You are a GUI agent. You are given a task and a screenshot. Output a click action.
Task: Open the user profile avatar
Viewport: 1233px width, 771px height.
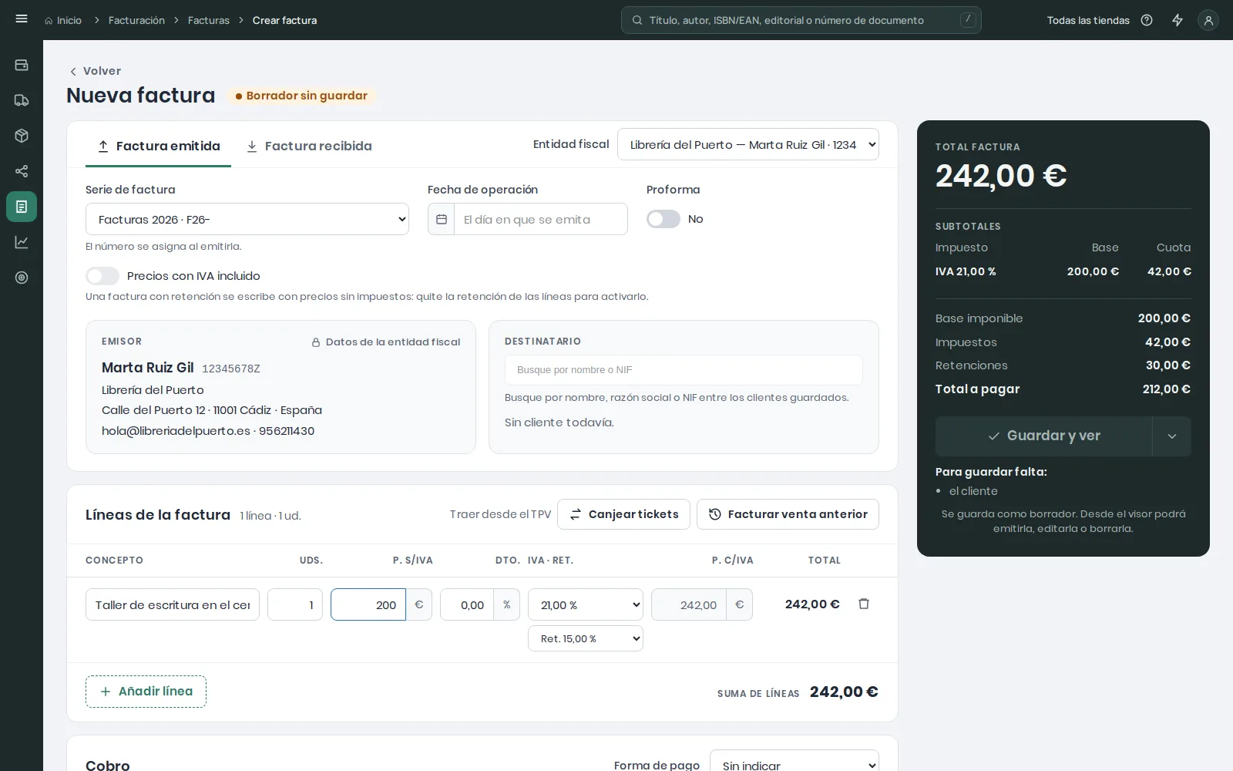[x=1208, y=20]
